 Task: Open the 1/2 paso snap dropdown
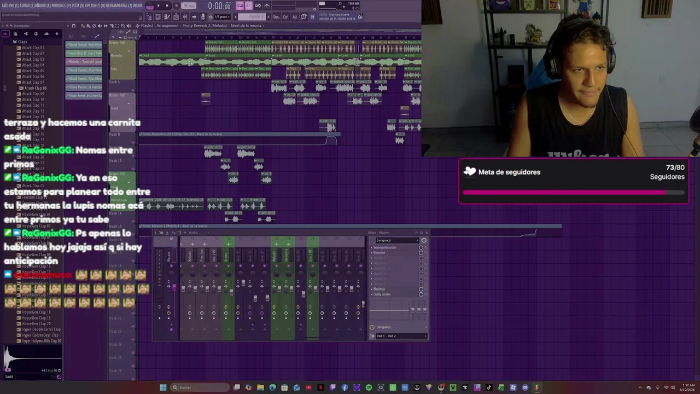pos(222,17)
